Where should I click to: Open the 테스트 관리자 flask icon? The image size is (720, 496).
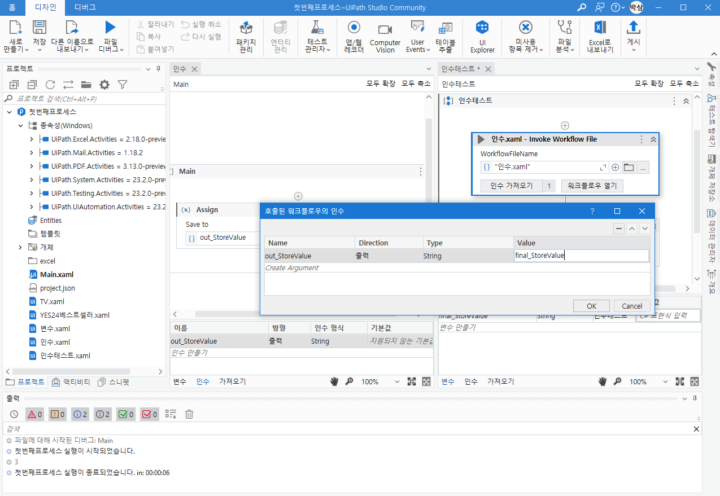coord(317,28)
